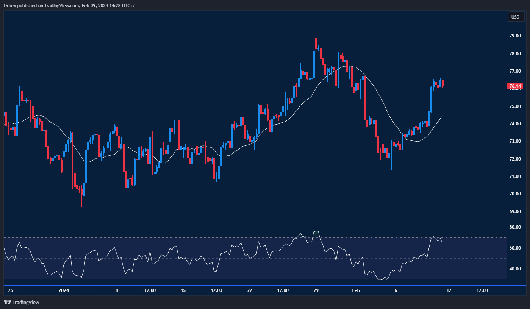Click the 77.00 price scale label
Screen dimensions: 530x309
click(515, 71)
